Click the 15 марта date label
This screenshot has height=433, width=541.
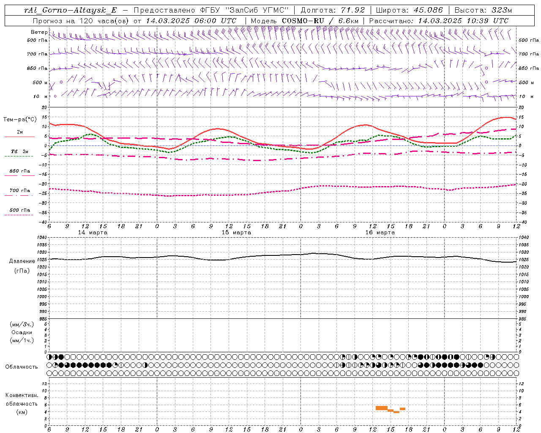click(236, 233)
